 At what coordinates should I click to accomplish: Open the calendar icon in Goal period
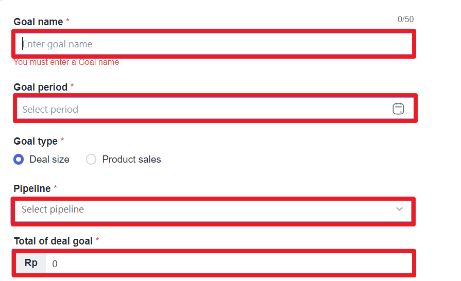(x=398, y=109)
